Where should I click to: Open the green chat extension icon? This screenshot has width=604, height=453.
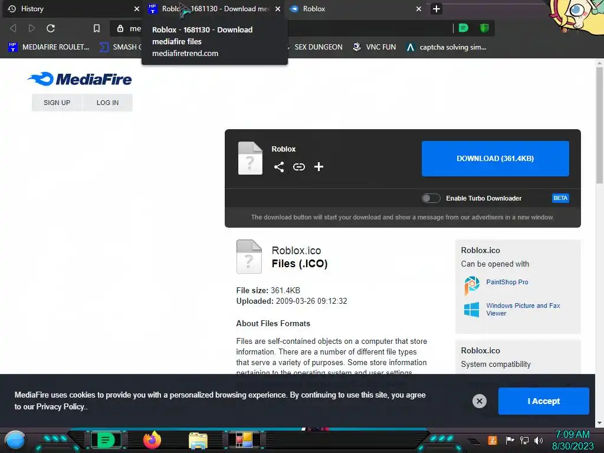(x=464, y=28)
